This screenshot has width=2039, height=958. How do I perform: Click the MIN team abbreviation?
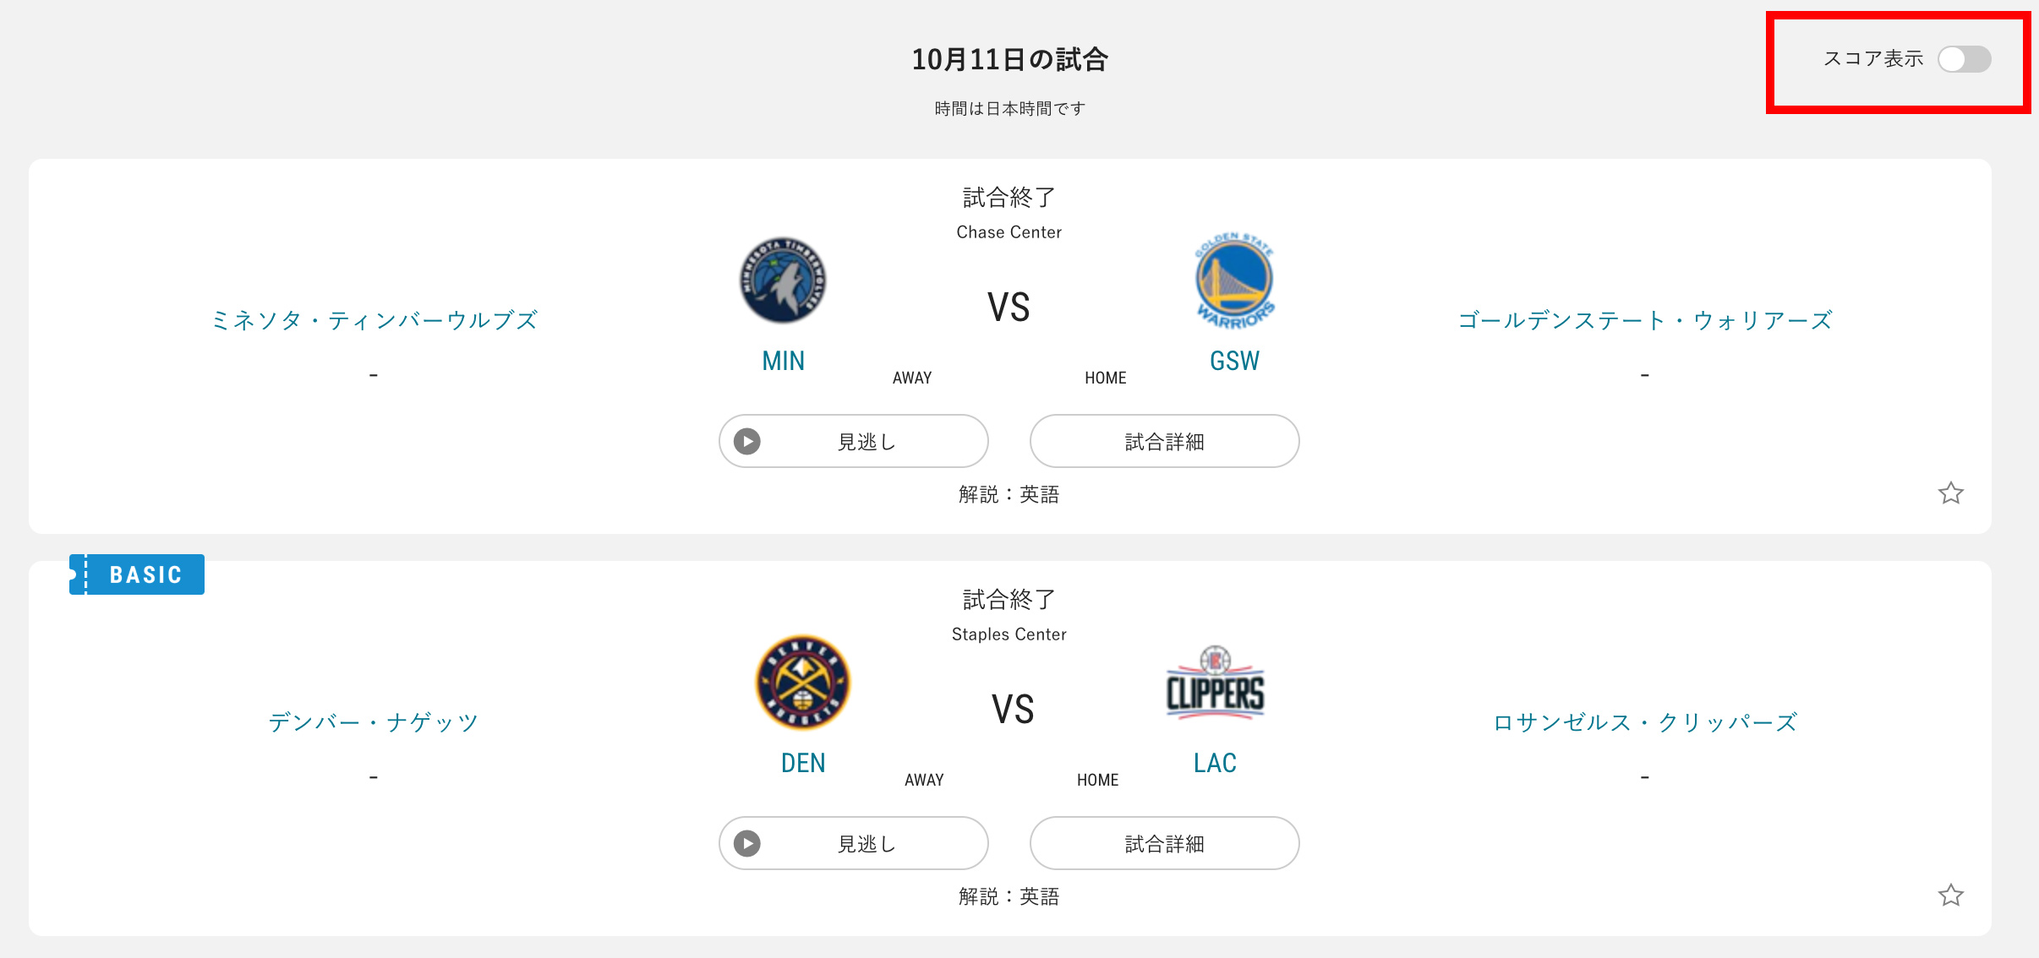click(783, 361)
